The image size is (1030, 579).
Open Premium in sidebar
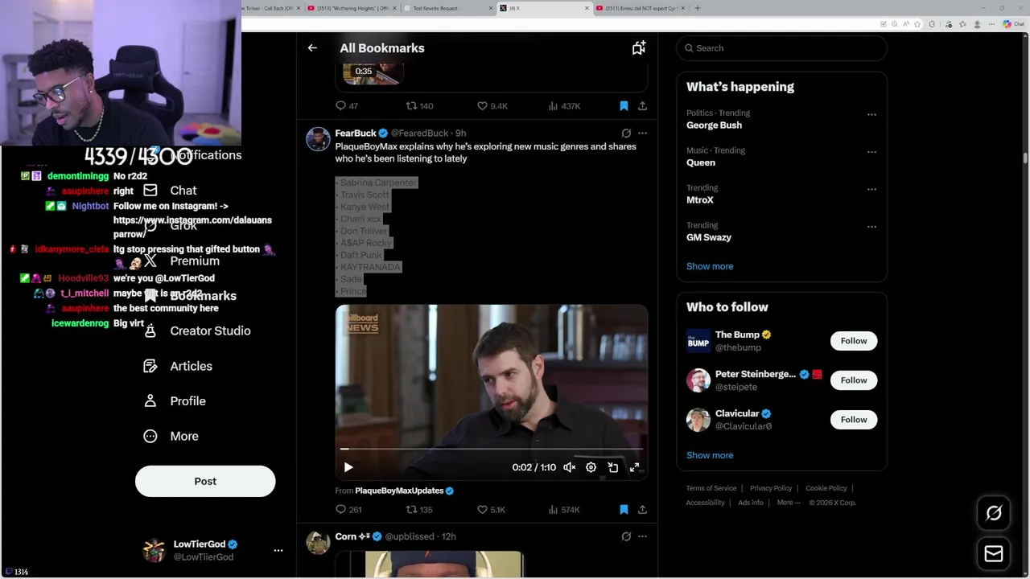pos(182,261)
